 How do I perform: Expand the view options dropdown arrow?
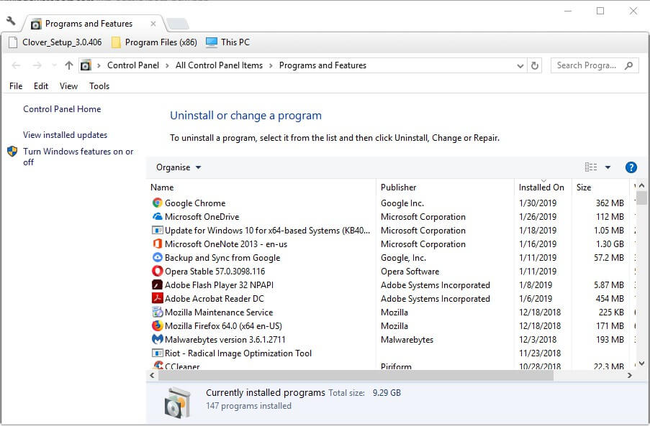(x=608, y=167)
